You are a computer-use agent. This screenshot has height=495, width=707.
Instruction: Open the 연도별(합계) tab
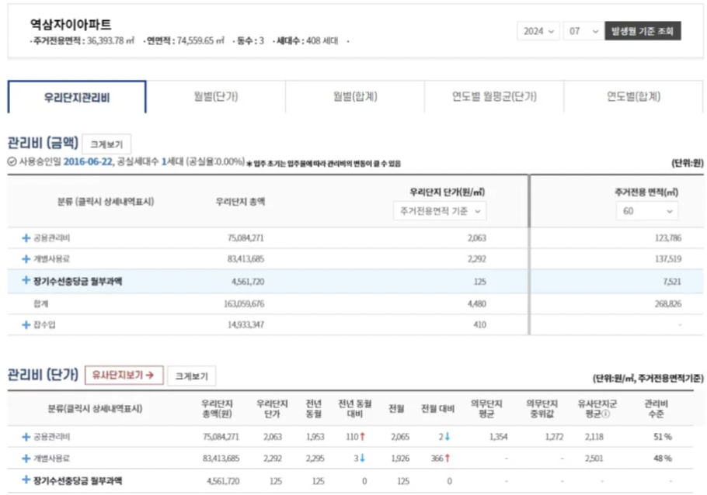coord(633,97)
